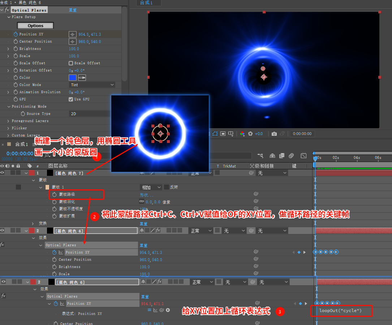Uncheck the Use GPU checkbox
Viewport: 392px width, 325px height.
point(71,99)
